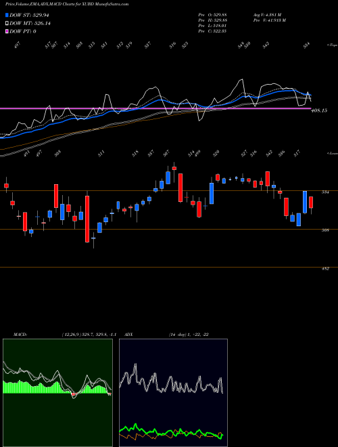Click the '<Lows' label at the right edge

click(332, 153)
